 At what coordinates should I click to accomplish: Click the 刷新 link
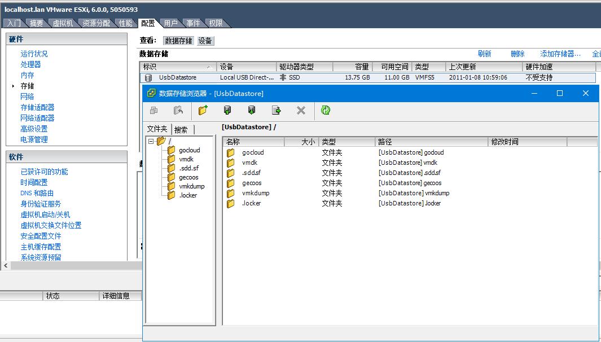point(485,54)
